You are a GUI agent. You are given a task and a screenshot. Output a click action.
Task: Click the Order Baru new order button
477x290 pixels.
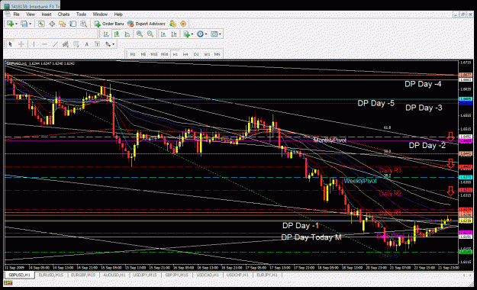pos(109,24)
